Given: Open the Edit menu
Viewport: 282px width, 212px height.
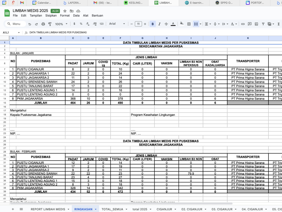Looking at the screenshot, I should coord(24,16).
